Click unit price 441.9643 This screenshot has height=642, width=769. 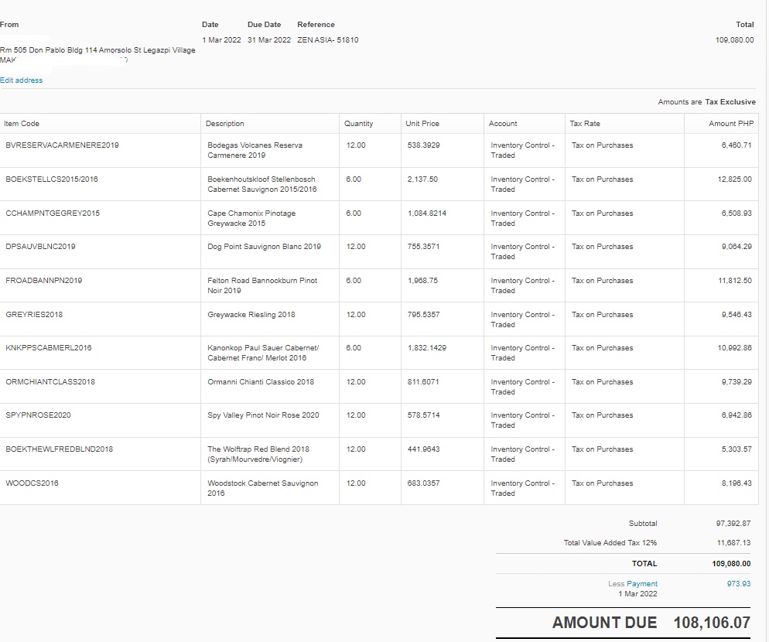tap(423, 449)
